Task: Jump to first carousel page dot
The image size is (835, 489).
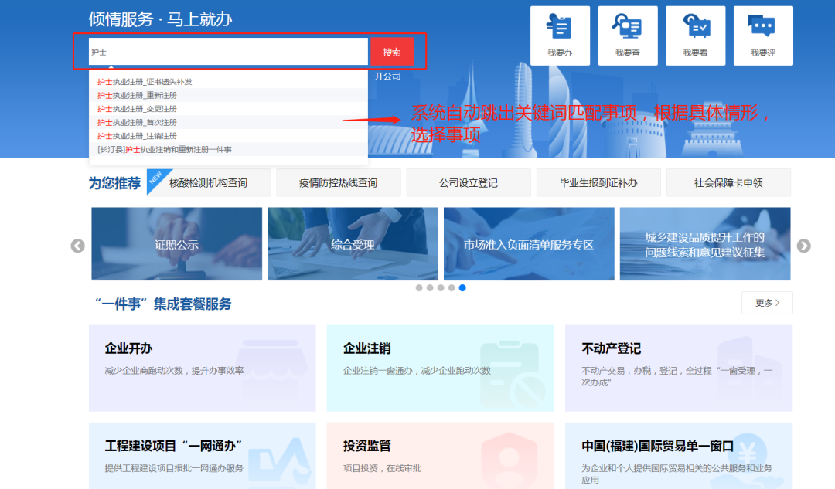Action: pyautogui.click(x=419, y=288)
